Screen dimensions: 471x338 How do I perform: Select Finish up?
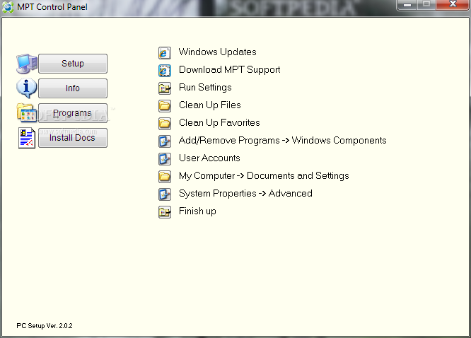197,211
